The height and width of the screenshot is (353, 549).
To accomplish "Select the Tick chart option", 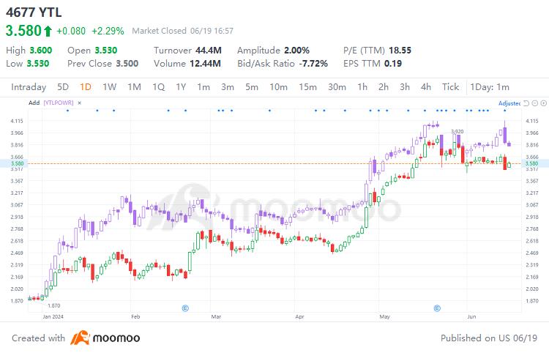I will (x=450, y=87).
